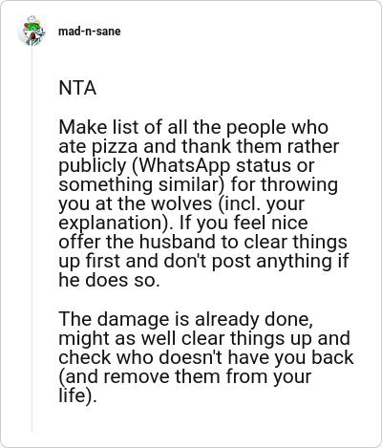Select the NTA verdict text

click(x=77, y=88)
